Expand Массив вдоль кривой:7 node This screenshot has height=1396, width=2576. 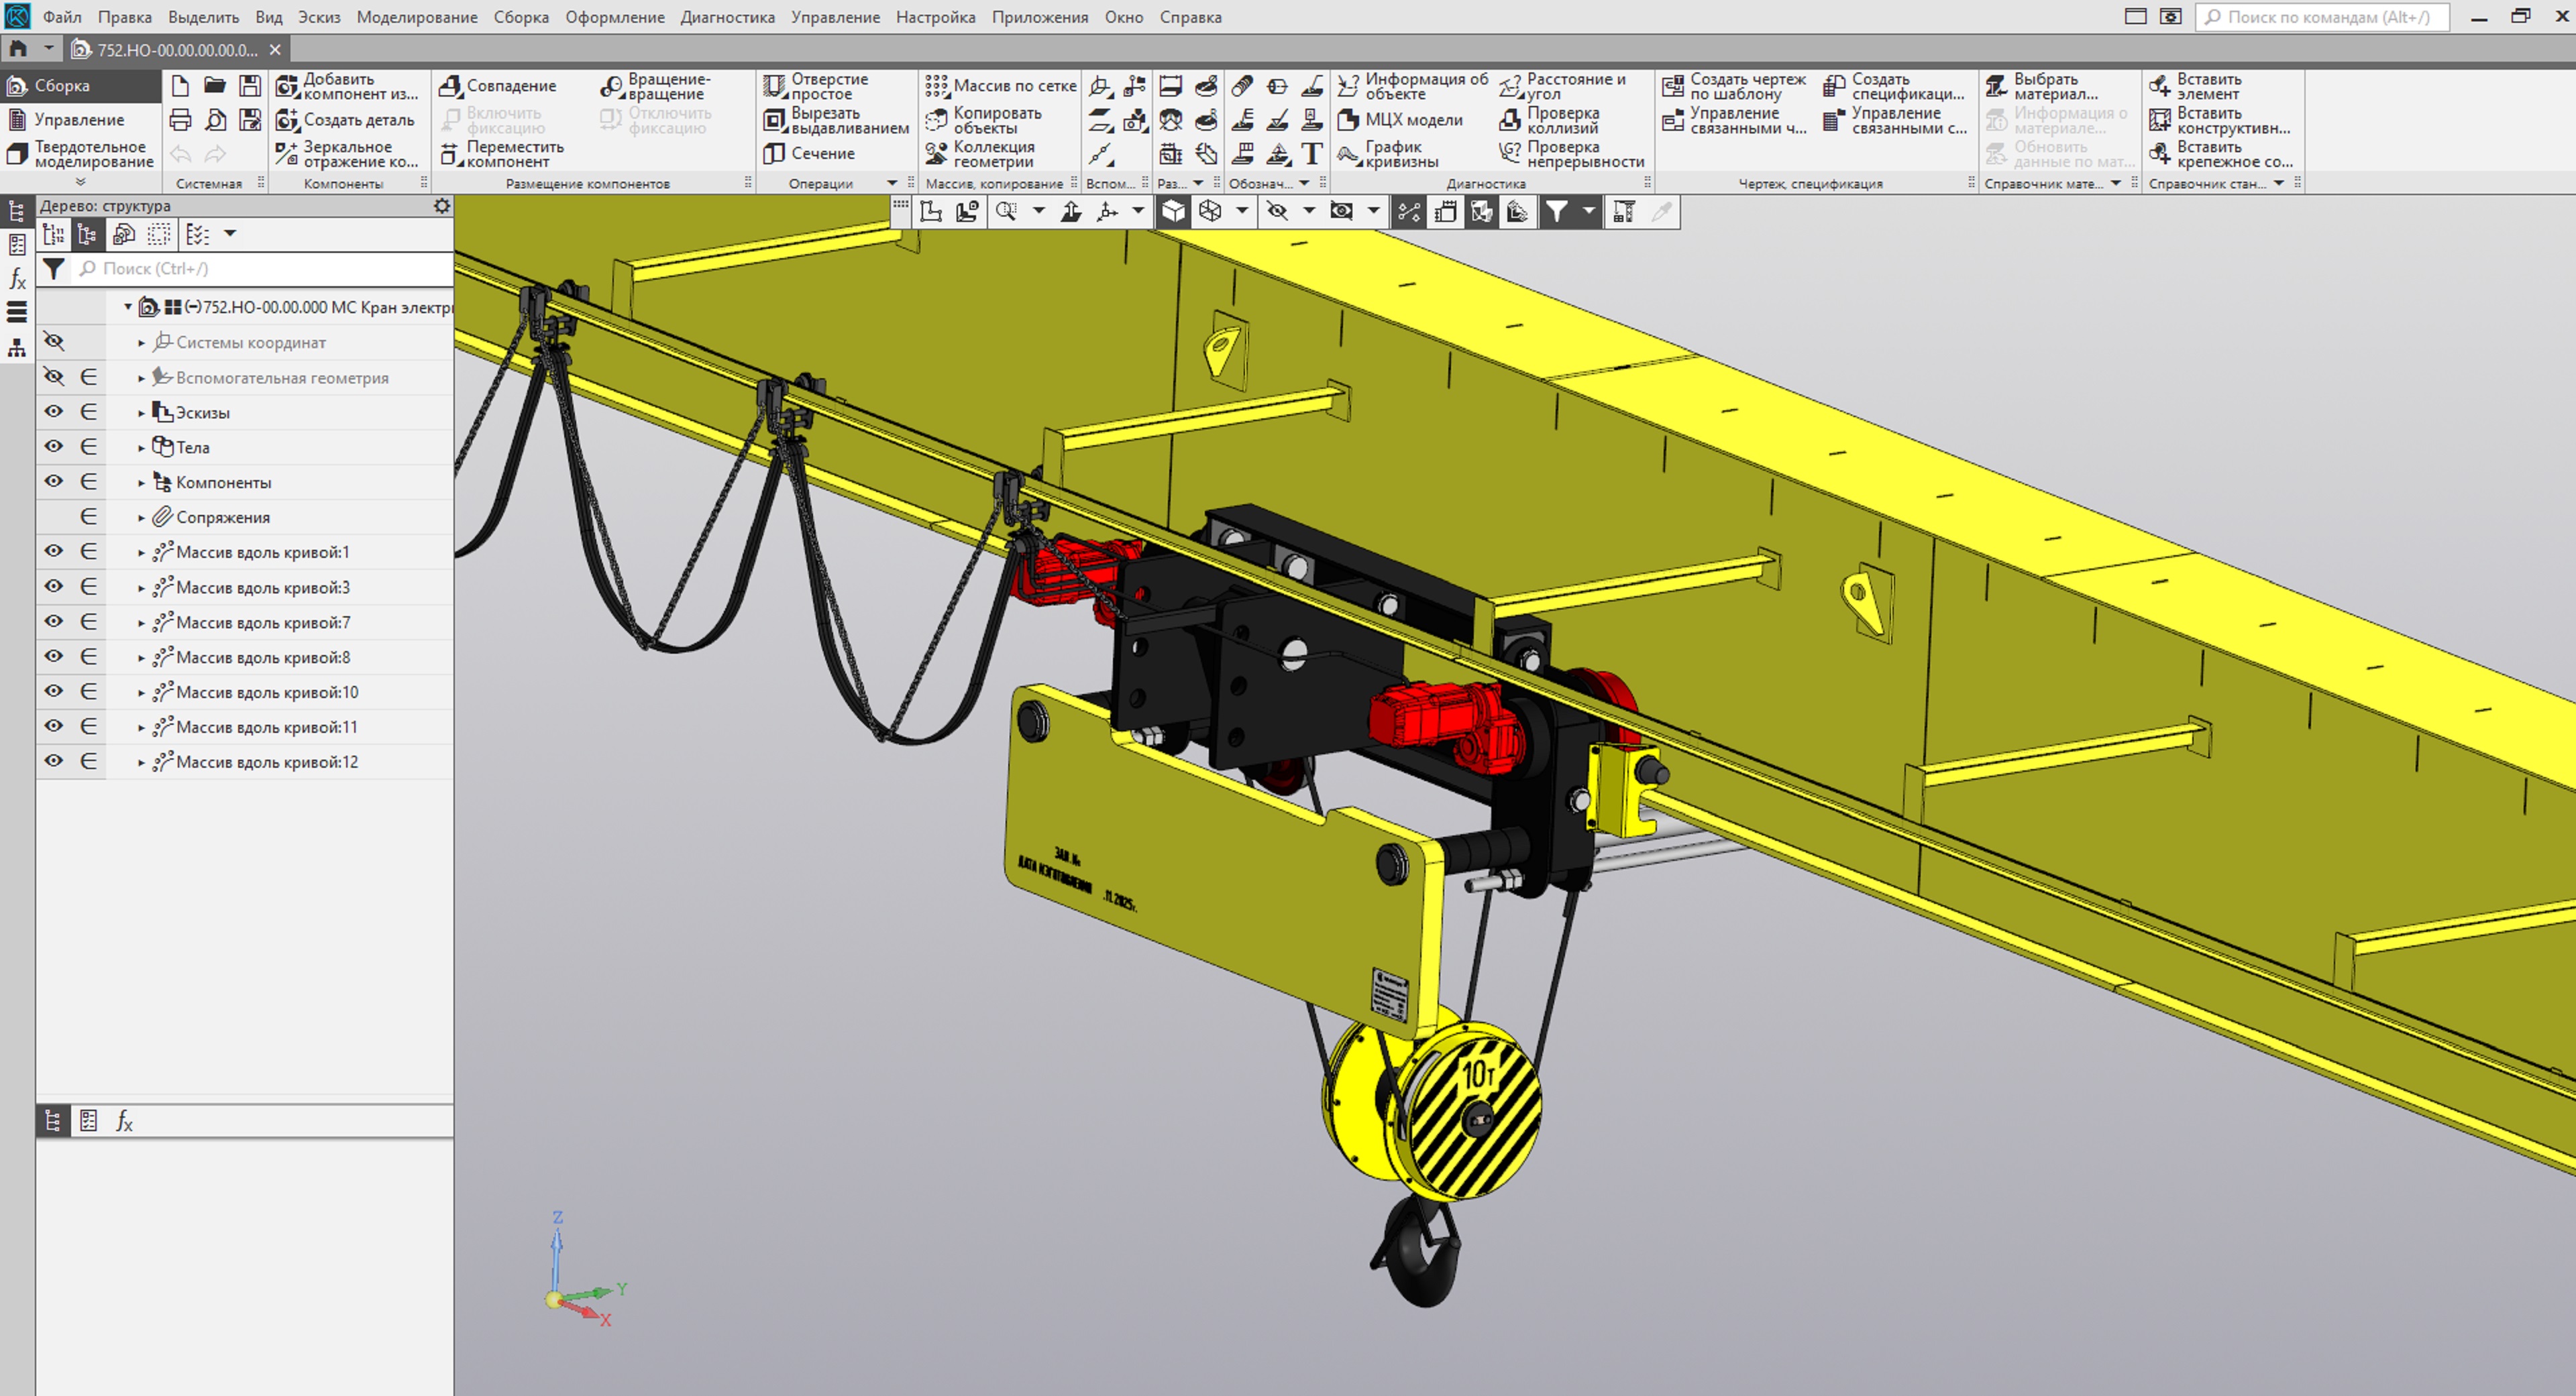[x=141, y=622]
